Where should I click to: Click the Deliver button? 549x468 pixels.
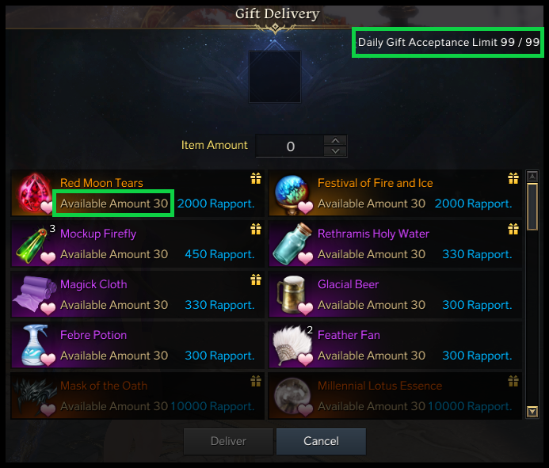click(x=228, y=441)
